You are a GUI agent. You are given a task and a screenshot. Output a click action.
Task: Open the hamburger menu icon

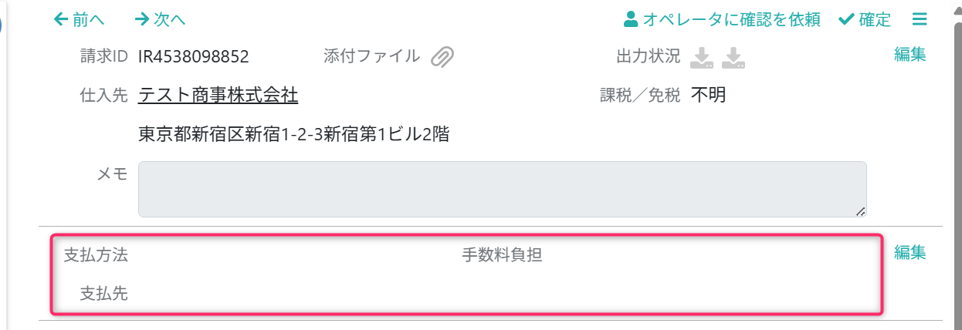919,19
